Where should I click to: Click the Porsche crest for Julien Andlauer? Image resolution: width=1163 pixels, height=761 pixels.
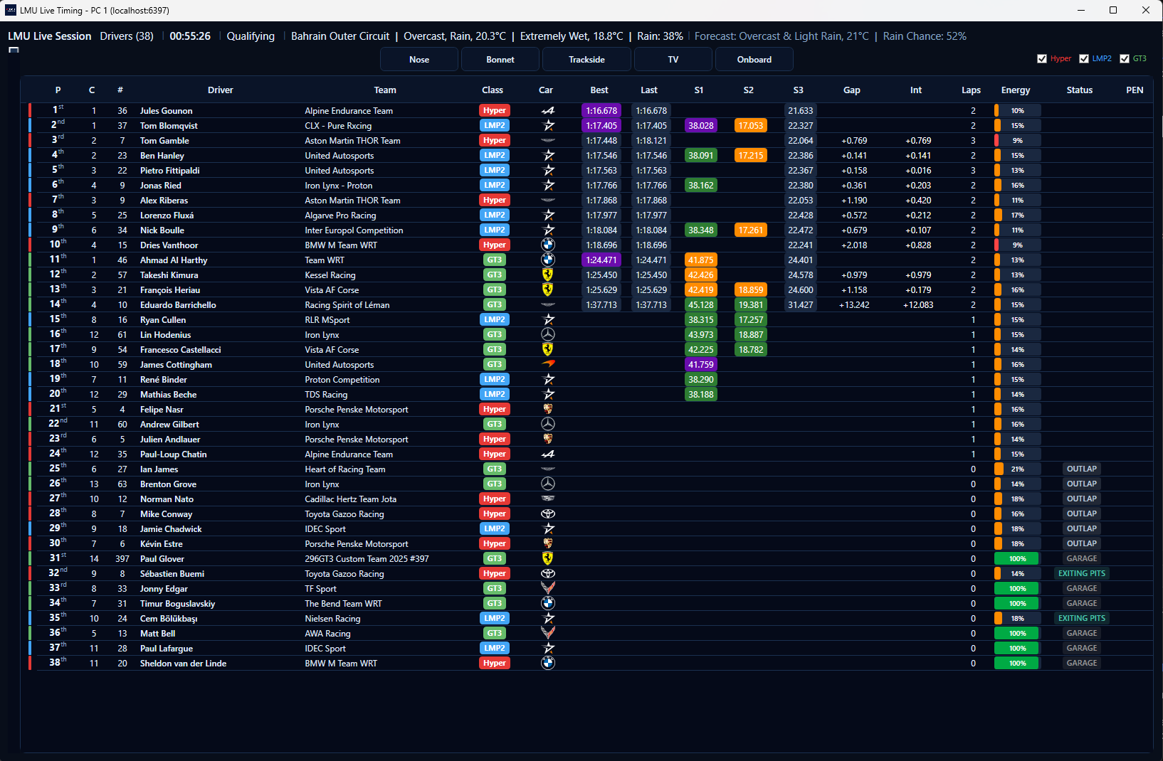[x=547, y=439]
